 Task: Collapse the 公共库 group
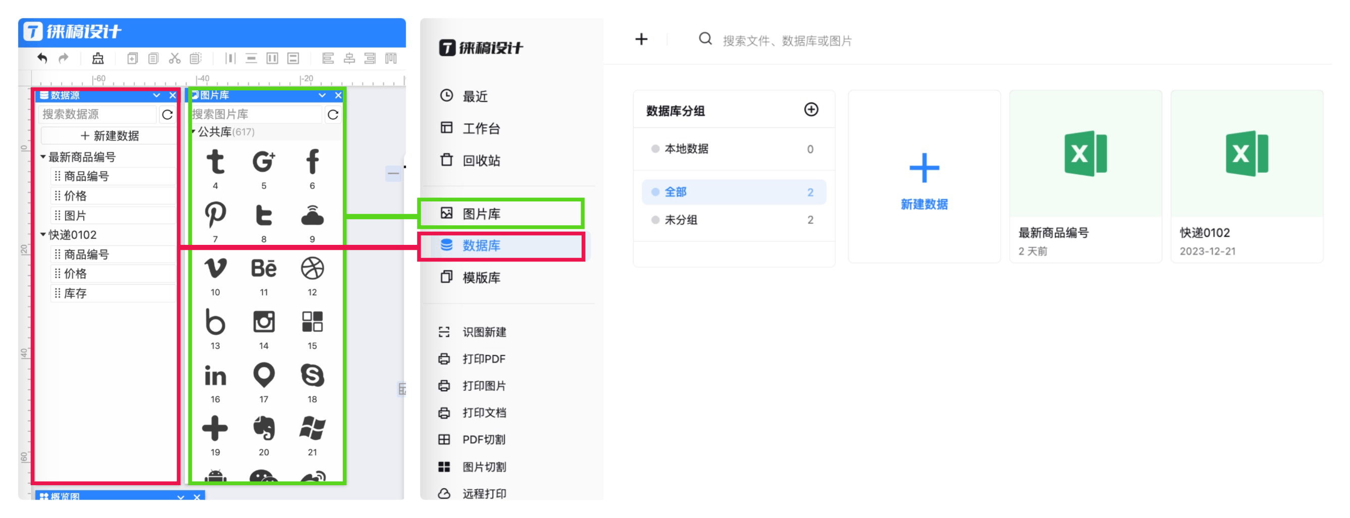pyautogui.click(x=193, y=131)
